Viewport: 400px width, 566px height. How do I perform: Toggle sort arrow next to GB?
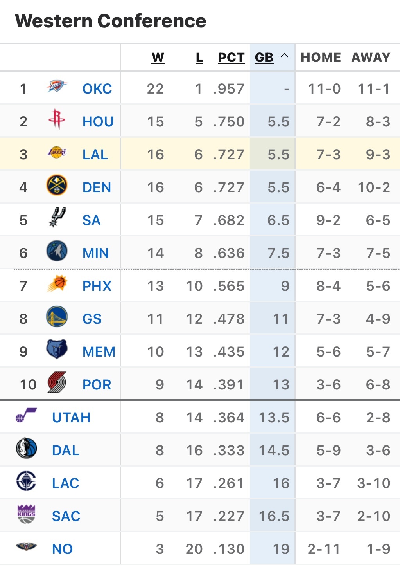tap(284, 56)
